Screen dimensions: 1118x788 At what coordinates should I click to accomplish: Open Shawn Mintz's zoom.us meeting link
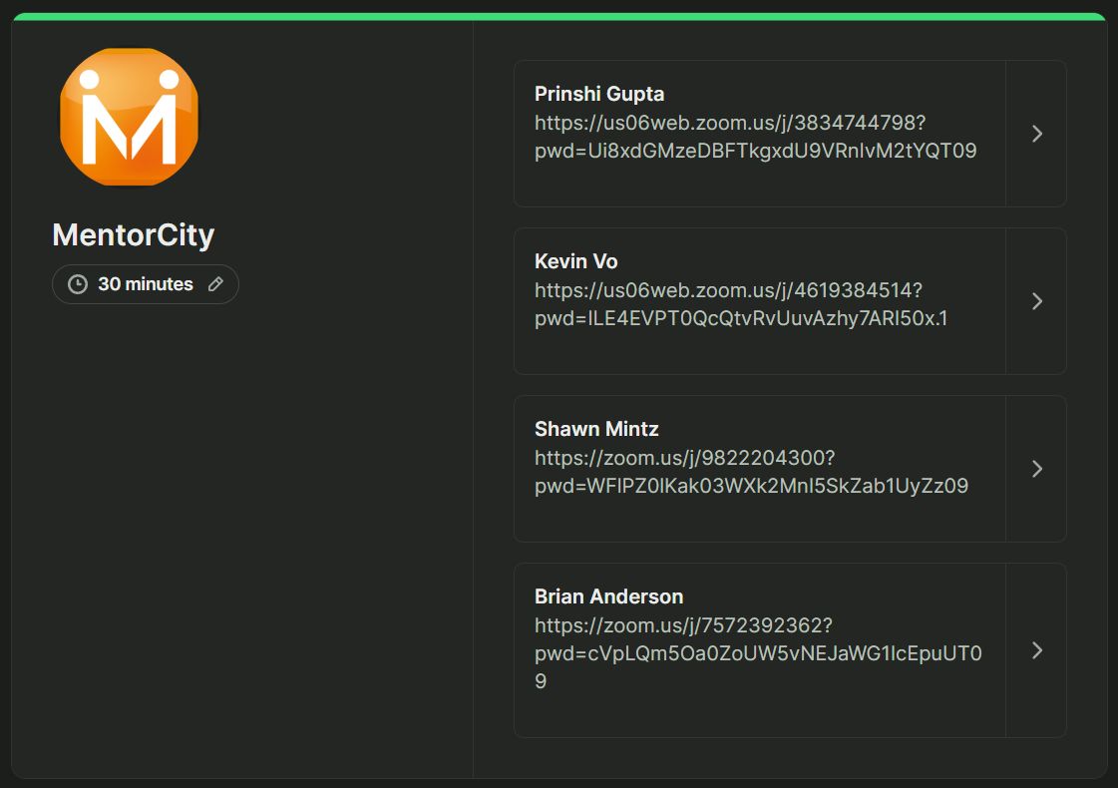click(x=684, y=458)
